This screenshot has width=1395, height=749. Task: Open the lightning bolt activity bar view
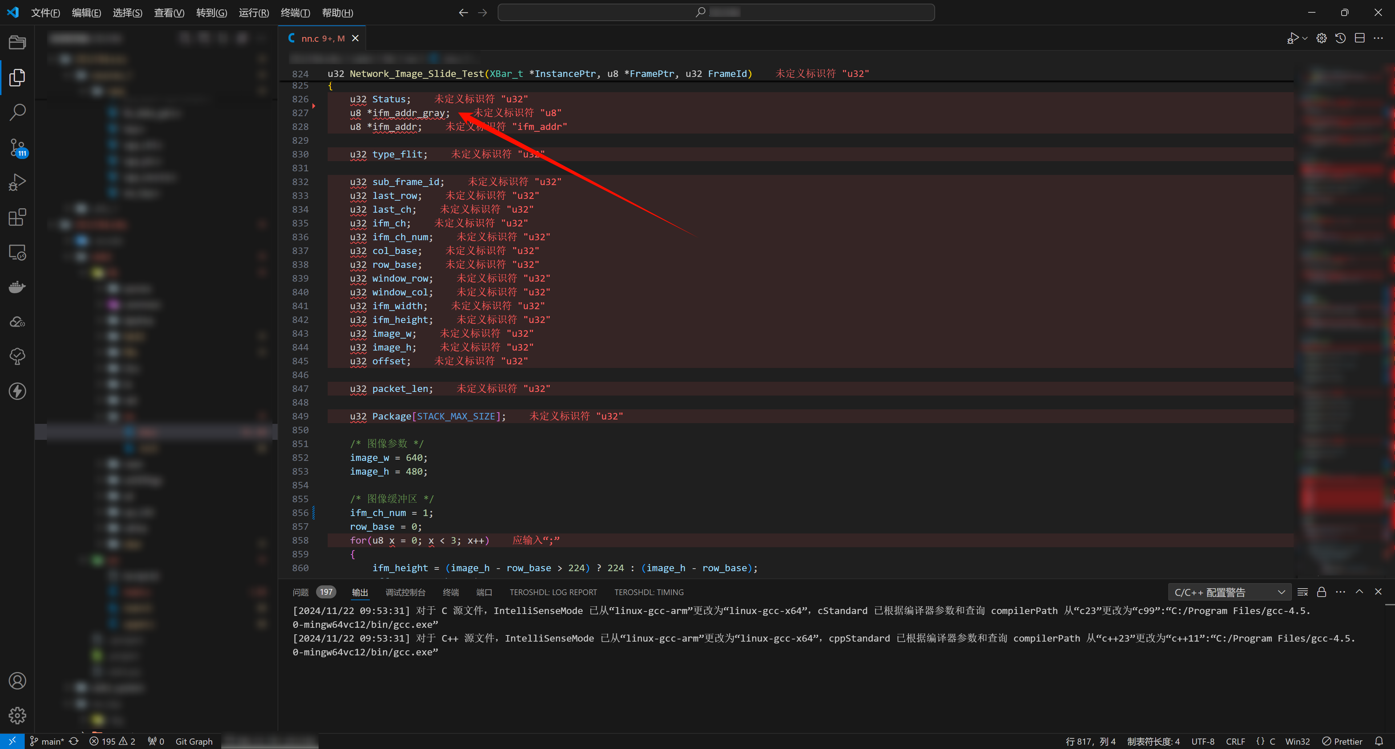17,391
